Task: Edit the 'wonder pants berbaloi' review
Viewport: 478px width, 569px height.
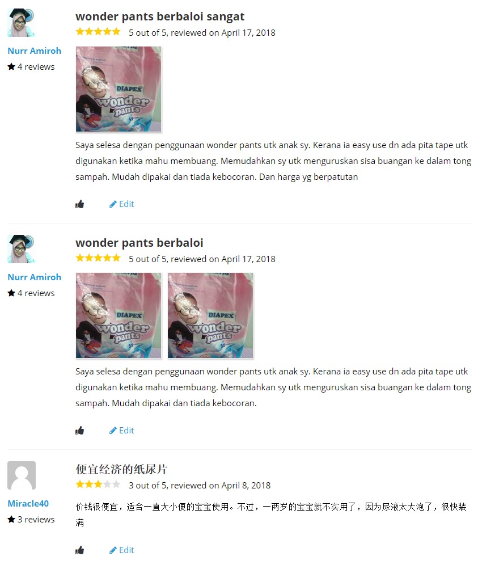Action: (x=121, y=431)
